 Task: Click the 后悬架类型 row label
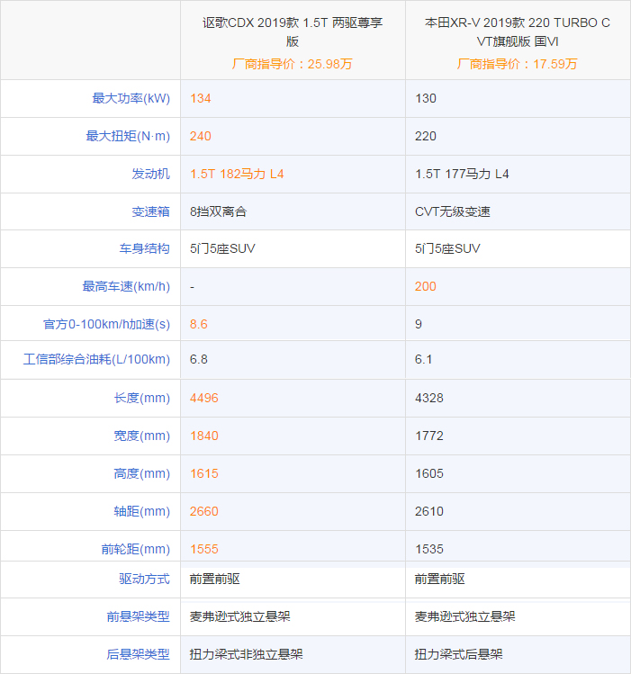(139, 655)
